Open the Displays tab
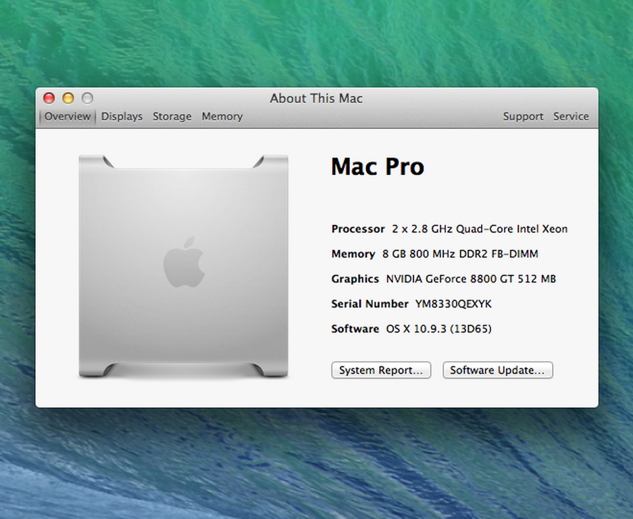633x519 pixels. pos(122,116)
